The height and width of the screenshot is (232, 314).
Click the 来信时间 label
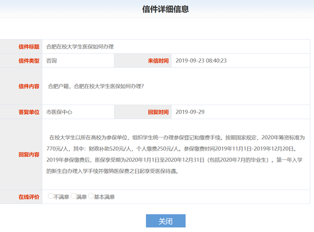pyautogui.click(x=158, y=61)
